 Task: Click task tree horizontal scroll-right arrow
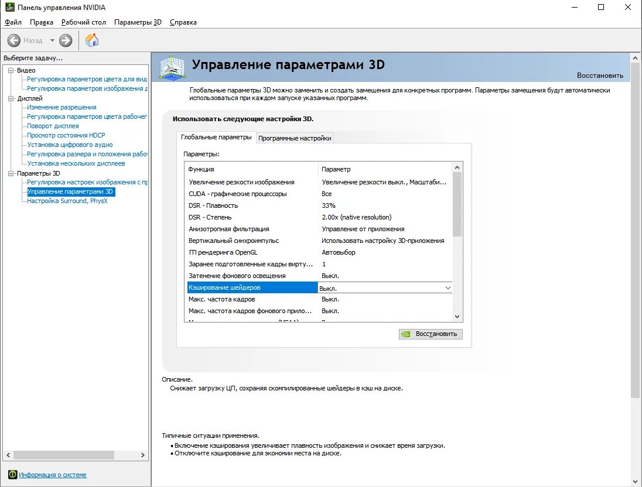pyautogui.click(x=142, y=455)
